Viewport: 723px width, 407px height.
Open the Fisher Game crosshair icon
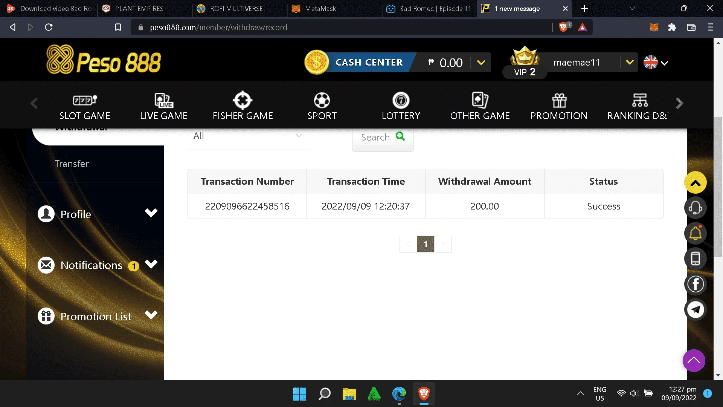243,100
